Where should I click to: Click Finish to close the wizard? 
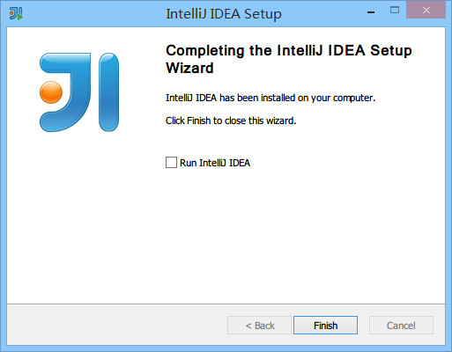pos(325,325)
